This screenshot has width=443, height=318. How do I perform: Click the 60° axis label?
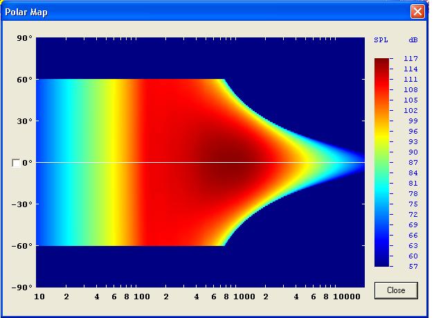point(24,80)
